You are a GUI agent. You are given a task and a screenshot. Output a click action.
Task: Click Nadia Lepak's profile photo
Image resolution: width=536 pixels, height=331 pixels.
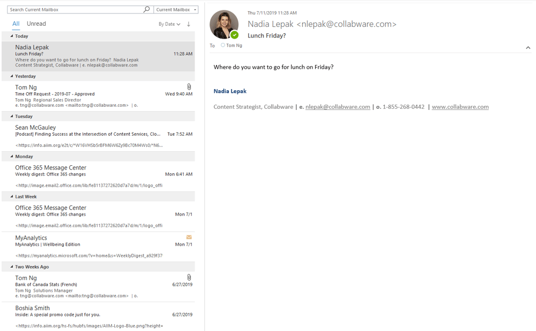[224, 24]
